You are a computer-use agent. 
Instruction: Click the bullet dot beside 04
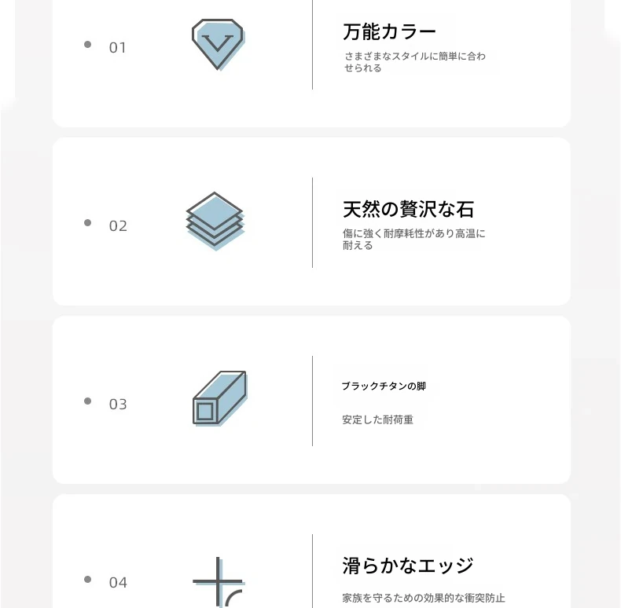tap(87, 580)
